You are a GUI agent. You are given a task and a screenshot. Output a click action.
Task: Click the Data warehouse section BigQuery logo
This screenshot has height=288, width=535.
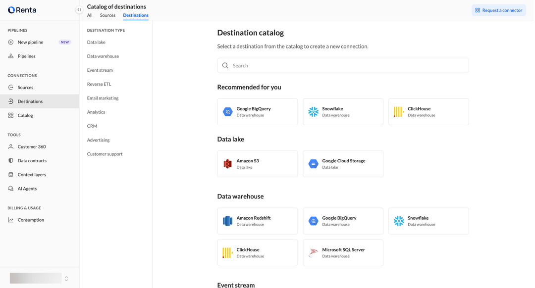tap(313, 221)
